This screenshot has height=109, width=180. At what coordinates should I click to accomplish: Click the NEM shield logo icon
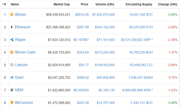[12, 90]
